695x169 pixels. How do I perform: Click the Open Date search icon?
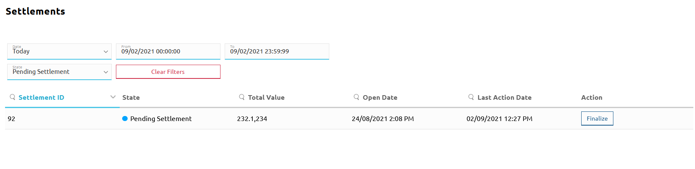pyautogui.click(x=356, y=97)
